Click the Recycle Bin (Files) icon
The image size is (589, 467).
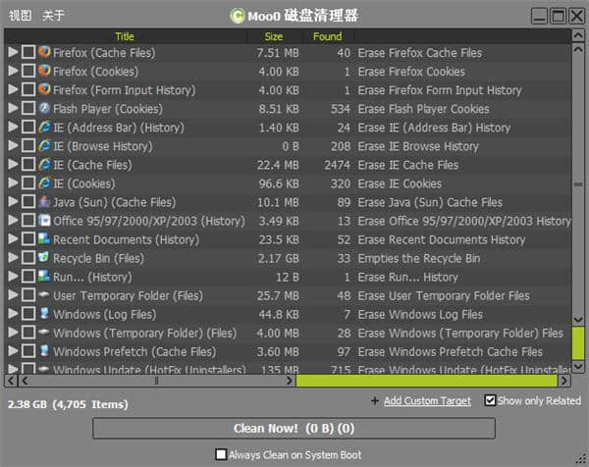point(44,258)
